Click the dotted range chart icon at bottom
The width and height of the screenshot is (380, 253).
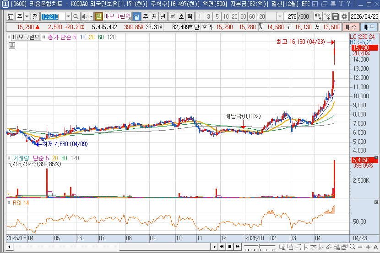298,247
